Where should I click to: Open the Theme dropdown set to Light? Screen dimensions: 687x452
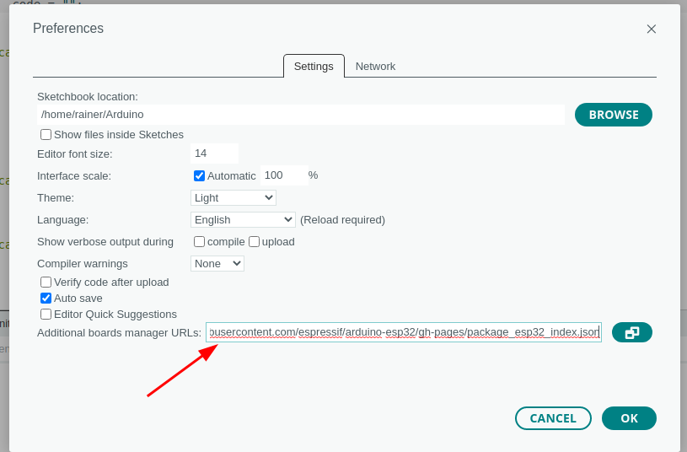coord(233,198)
